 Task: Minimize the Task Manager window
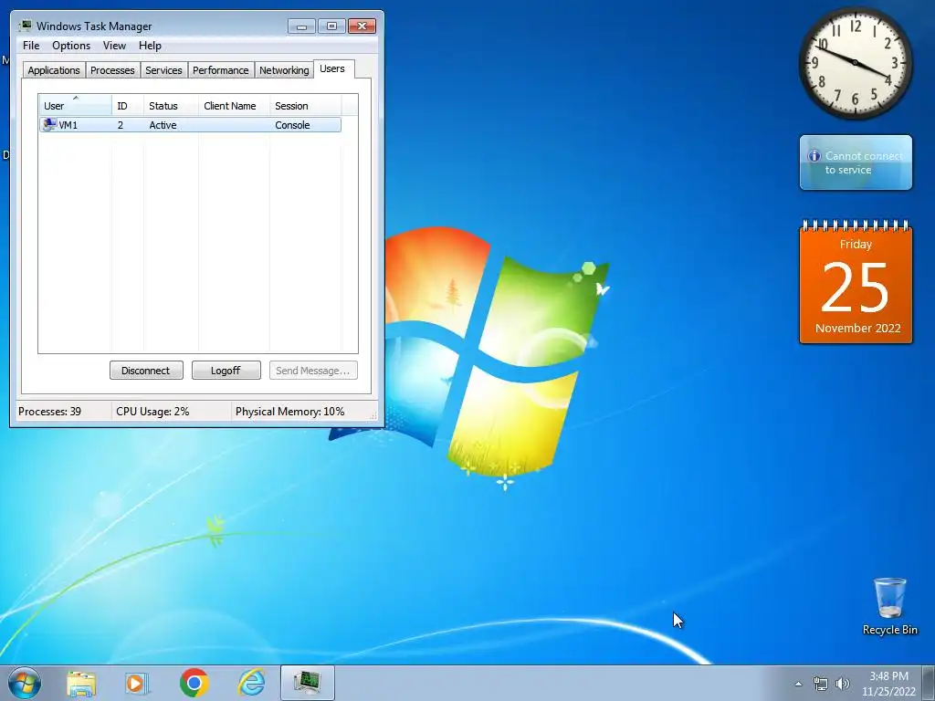(x=301, y=26)
